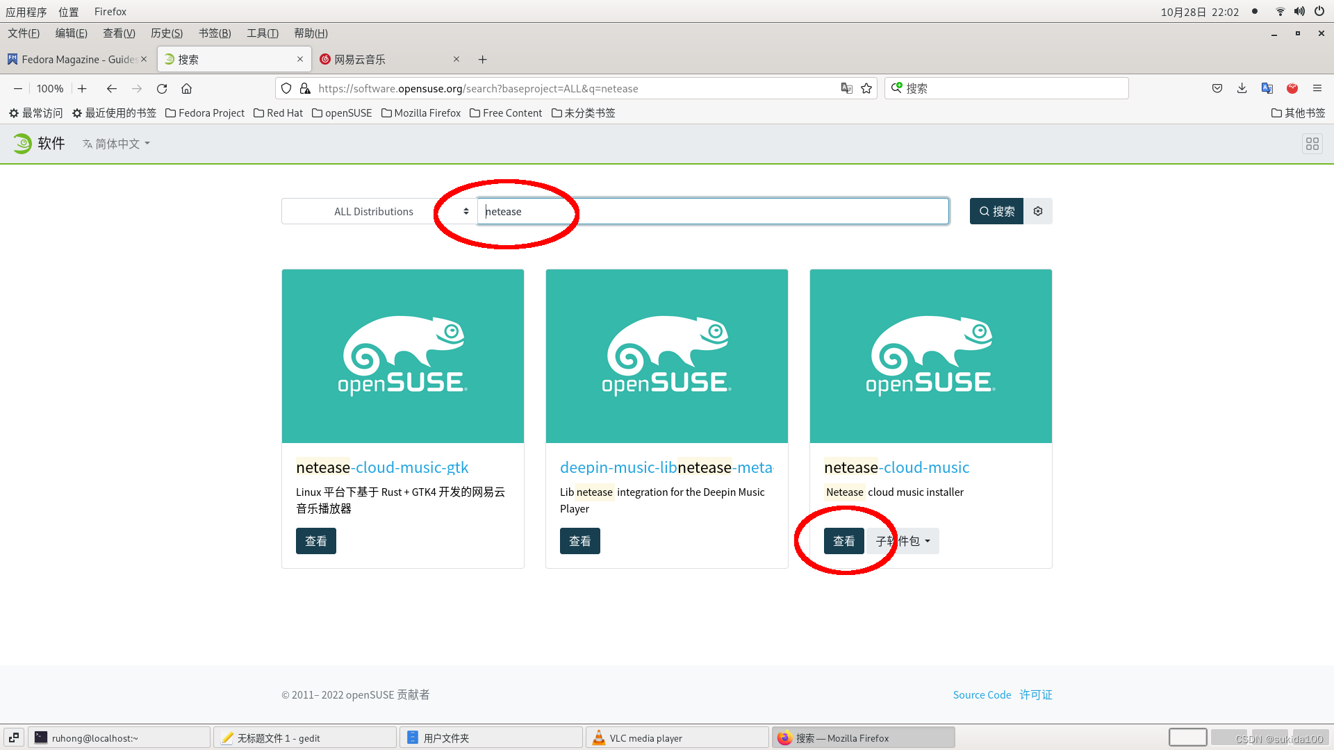The width and height of the screenshot is (1334, 750).
Task: Go to the home page icon
Action: click(x=186, y=88)
